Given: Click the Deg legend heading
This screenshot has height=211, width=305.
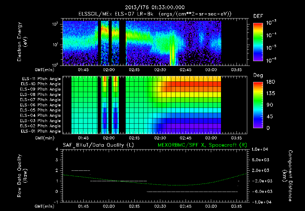Looking at the screenshot, I should pyautogui.click(x=258, y=75).
